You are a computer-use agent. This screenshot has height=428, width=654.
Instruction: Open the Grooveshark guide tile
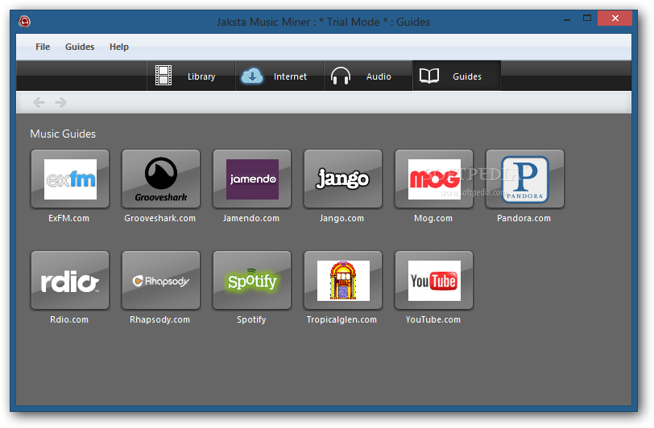coord(161,179)
